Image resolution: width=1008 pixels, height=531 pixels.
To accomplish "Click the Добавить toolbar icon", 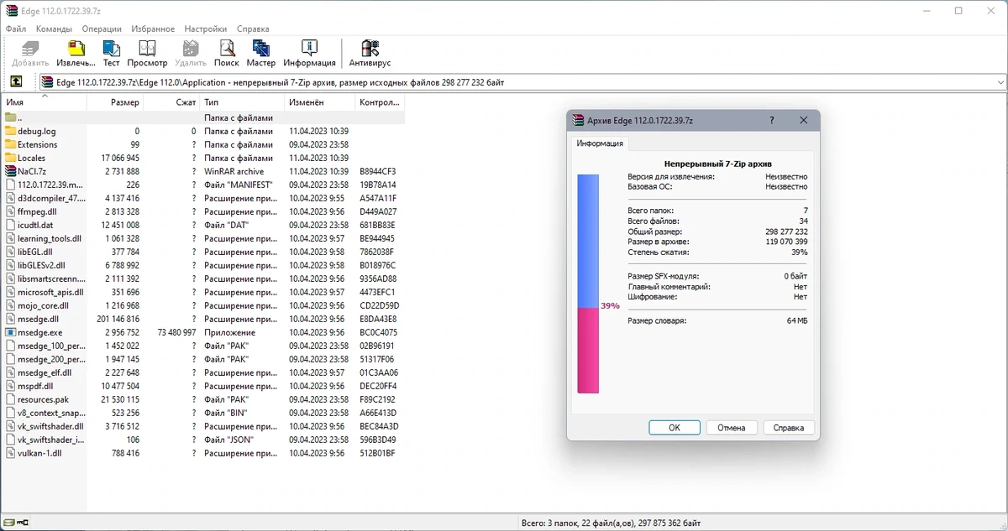I will (31, 48).
